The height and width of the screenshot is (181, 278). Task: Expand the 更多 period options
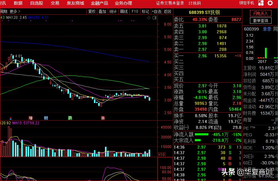tap(15, 11)
